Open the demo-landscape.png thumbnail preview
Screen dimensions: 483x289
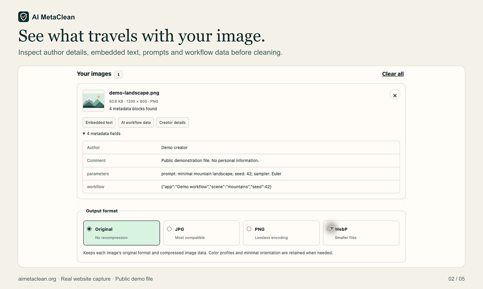click(94, 101)
